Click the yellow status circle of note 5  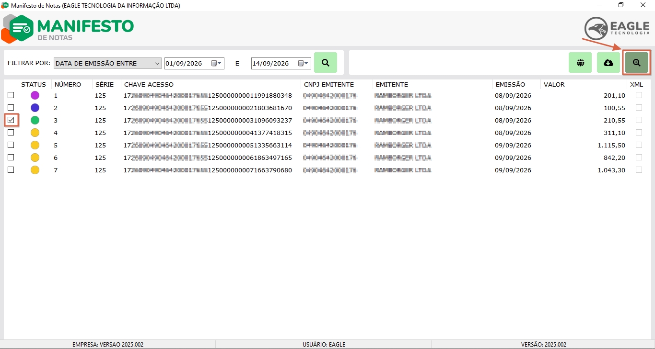coord(35,145)
